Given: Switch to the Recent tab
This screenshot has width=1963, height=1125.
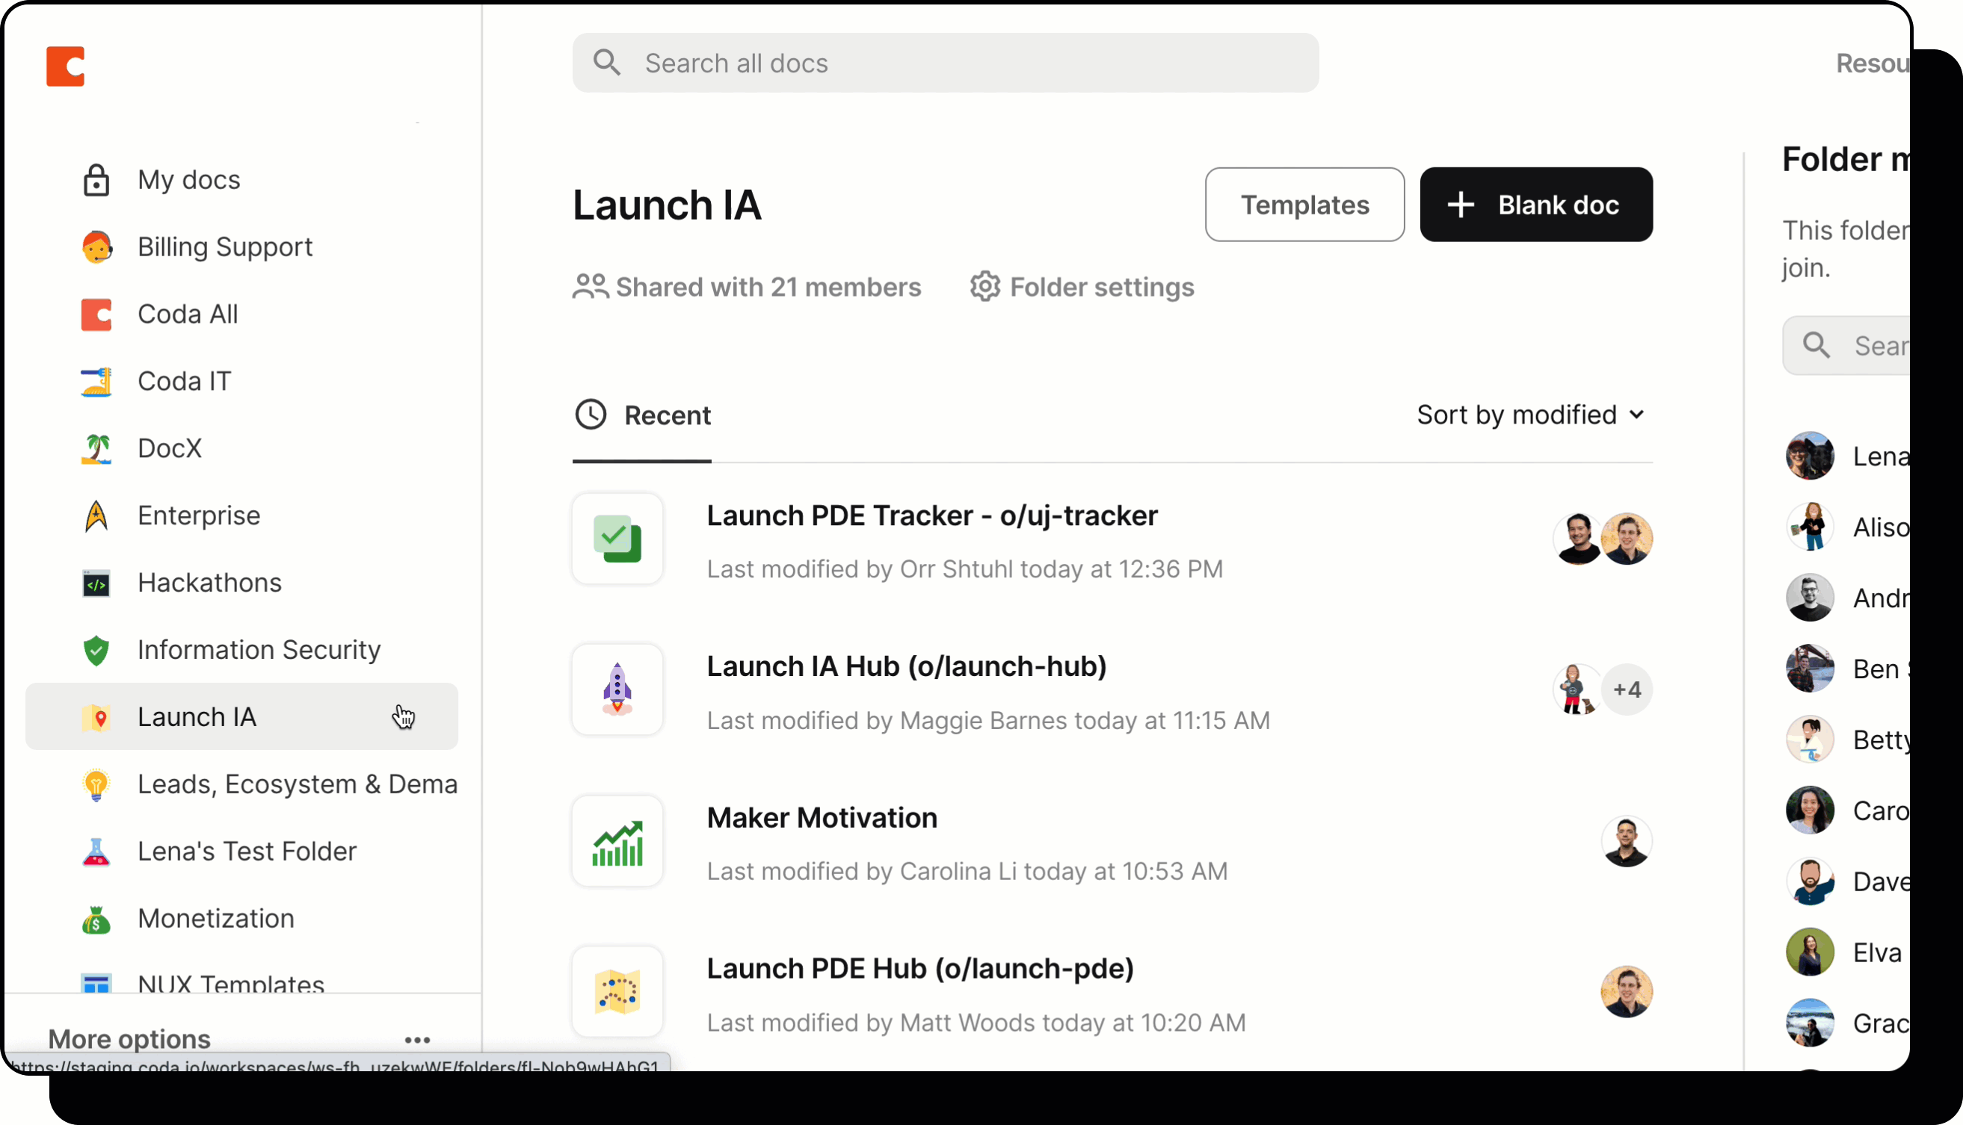Looking at the screenshot, I should (644, 415).
